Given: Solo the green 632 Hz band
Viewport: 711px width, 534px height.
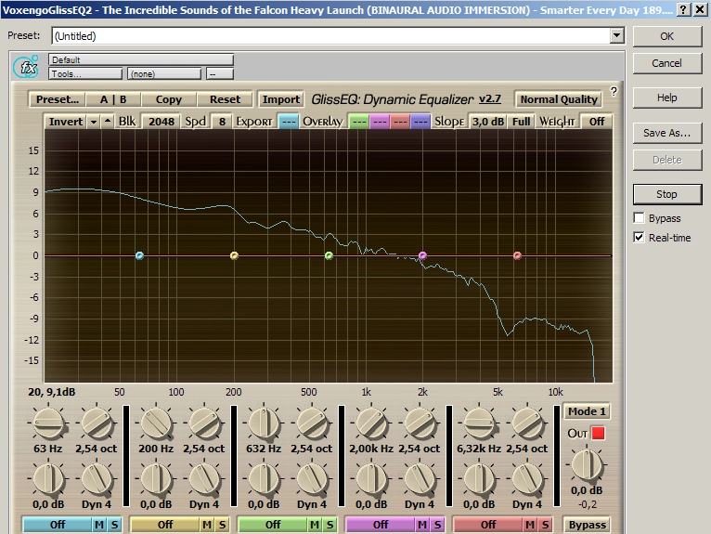Looking at the screenshot, I should click(330, 525).
